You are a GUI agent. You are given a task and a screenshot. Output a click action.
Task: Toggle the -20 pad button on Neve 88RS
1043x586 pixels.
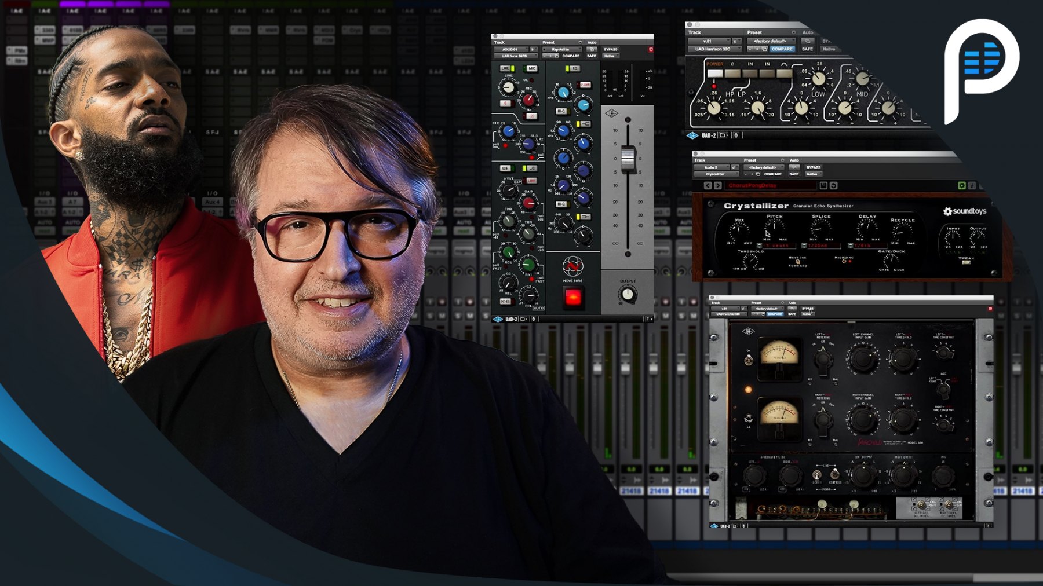[530, 116]
